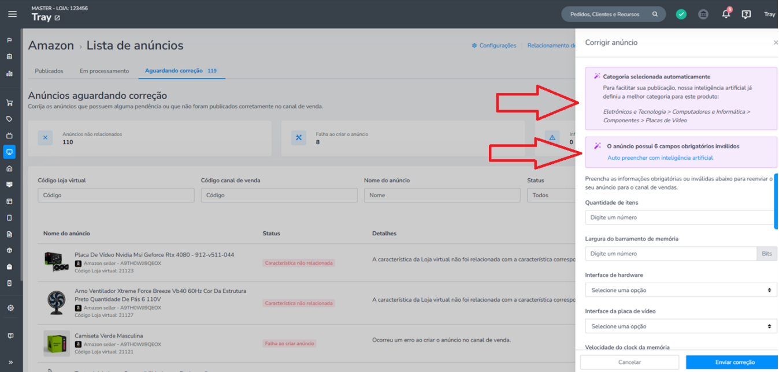Switch to the Em processamento tab
Screen dimensions: 779x372
pos(104,71)
